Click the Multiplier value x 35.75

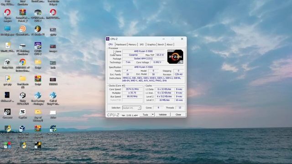pos(132,93)
